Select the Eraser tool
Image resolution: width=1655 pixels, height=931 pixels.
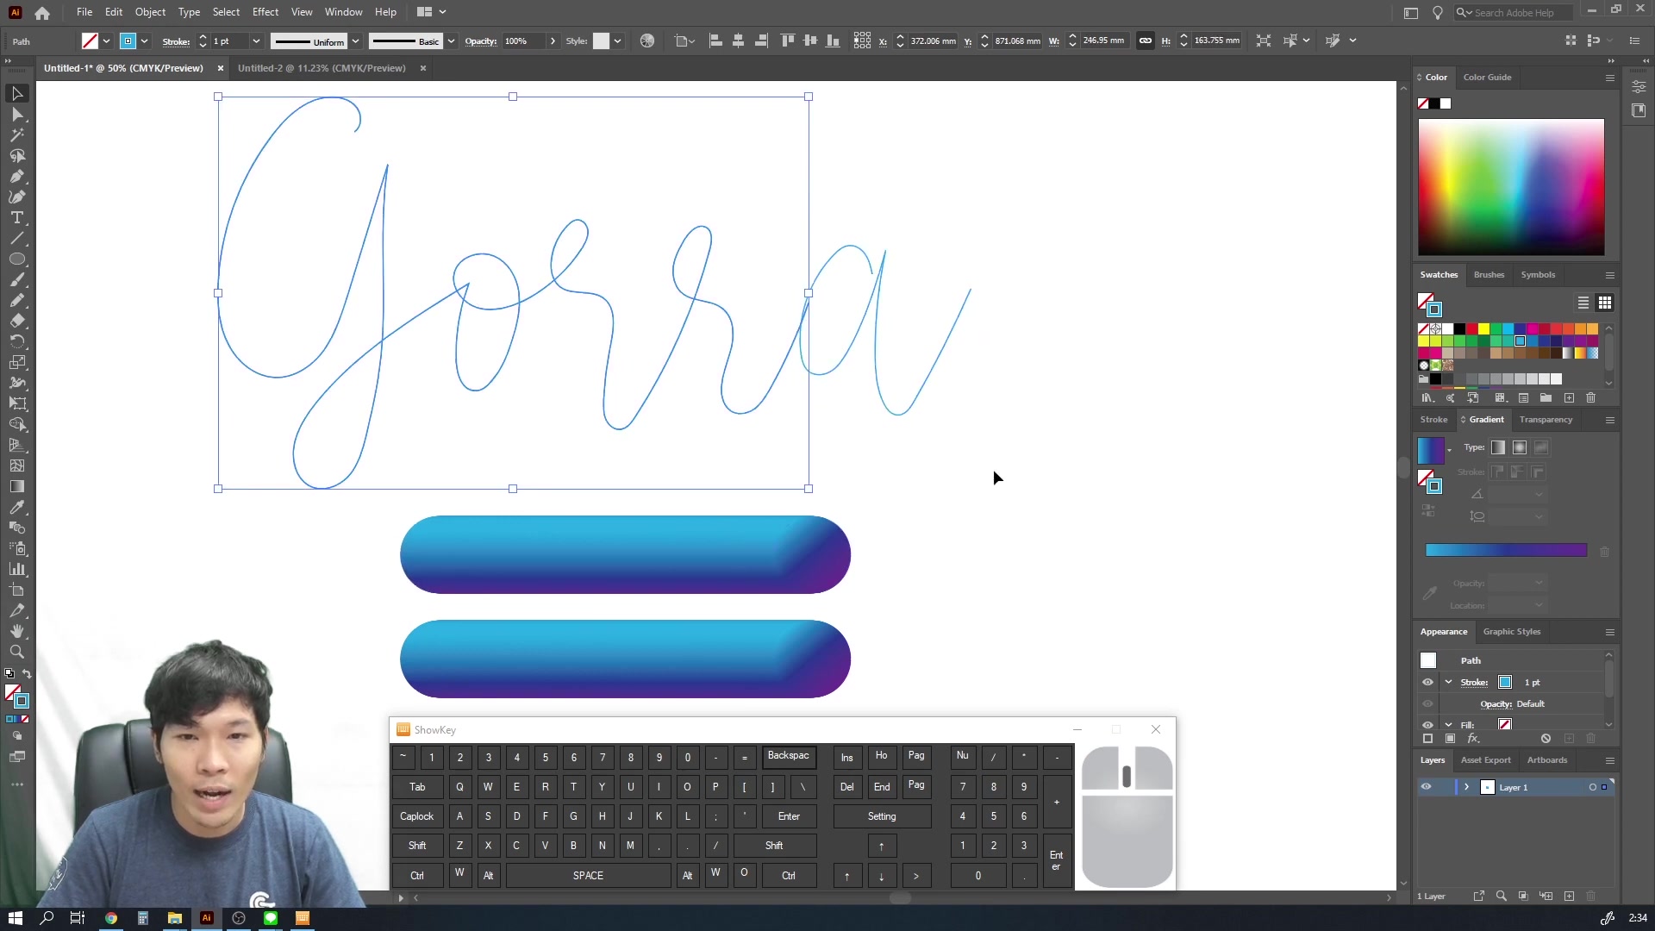[x=17, y=321]
